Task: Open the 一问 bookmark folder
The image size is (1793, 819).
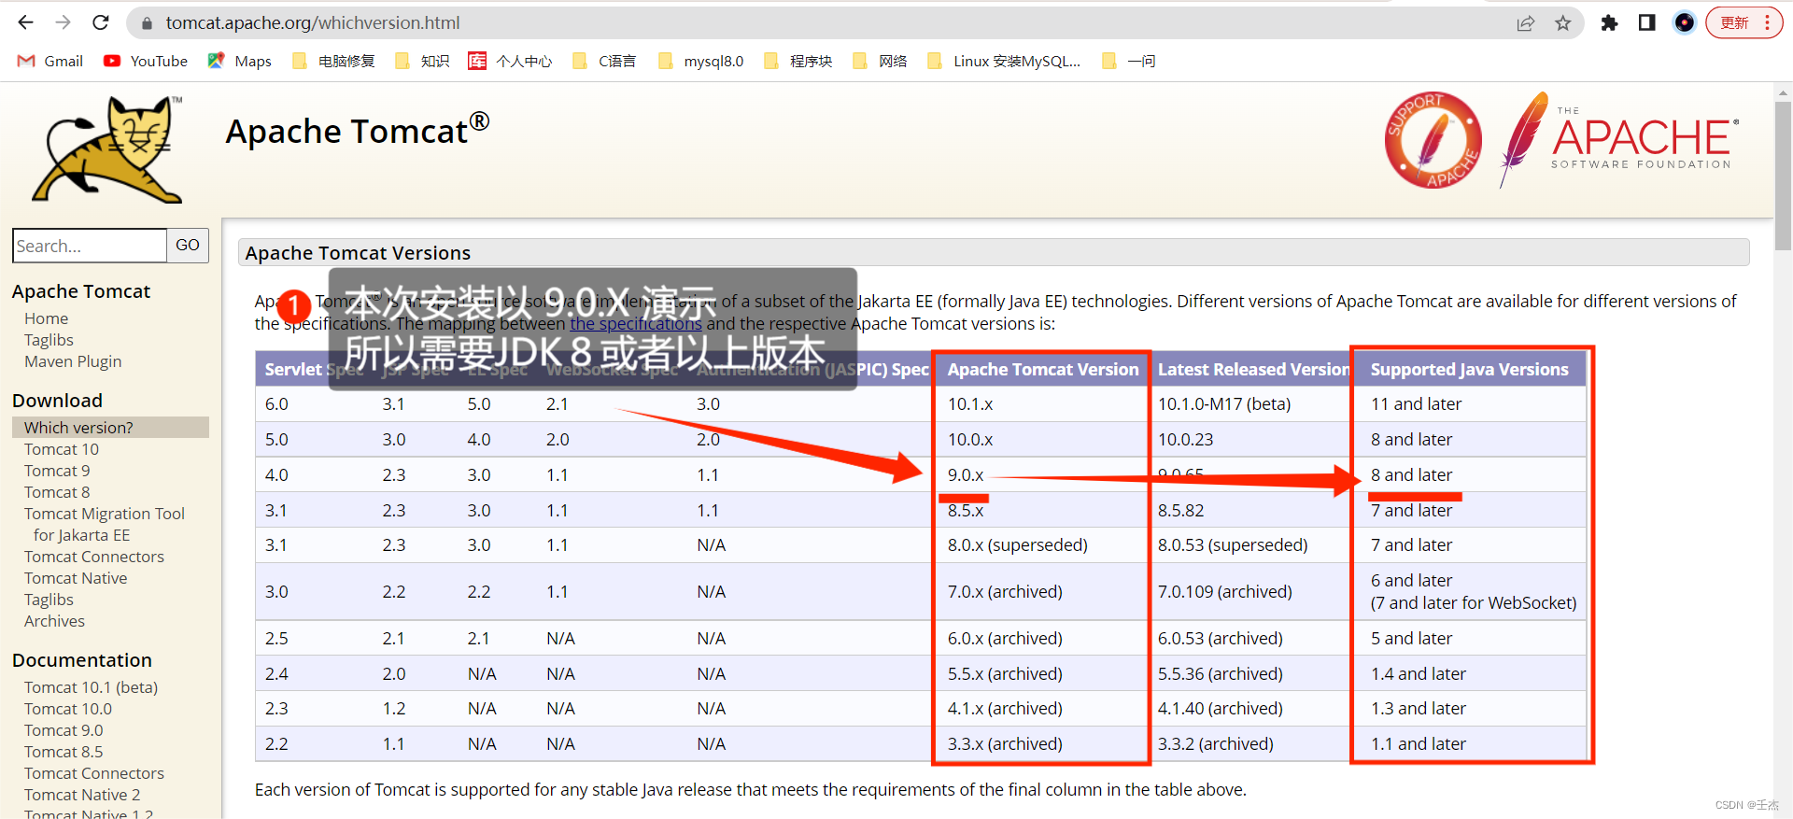Action: click(x=1129, y=61)
